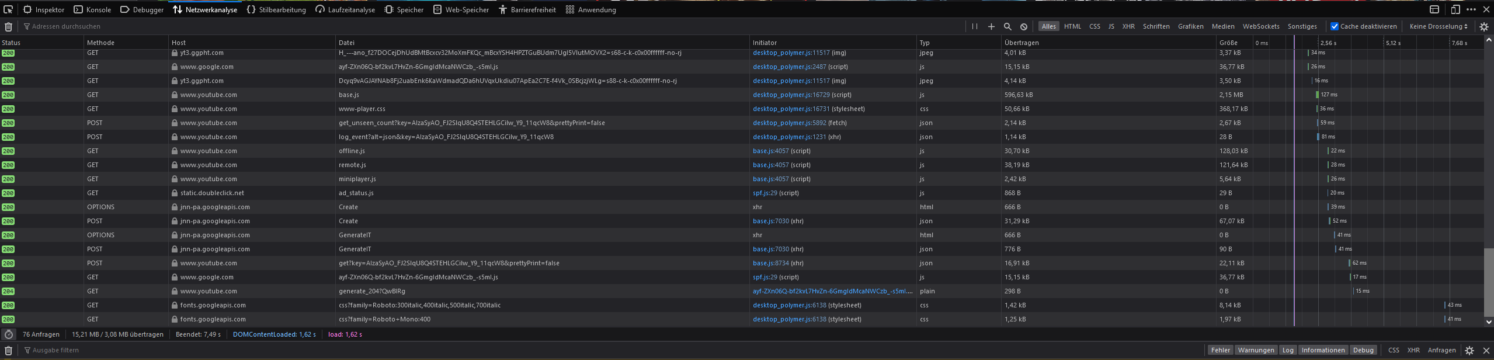Sort by the Datei column header
This screenshot has height=360, width=1494.
tap(543, 43)
